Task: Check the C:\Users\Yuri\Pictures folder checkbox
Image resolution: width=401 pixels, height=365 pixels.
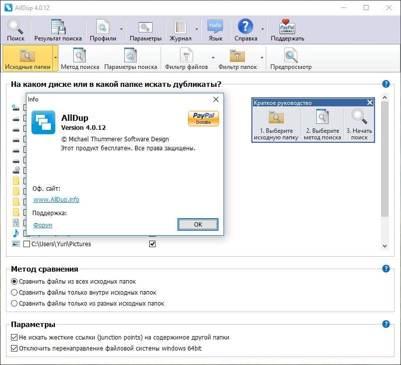Action: 26,244
